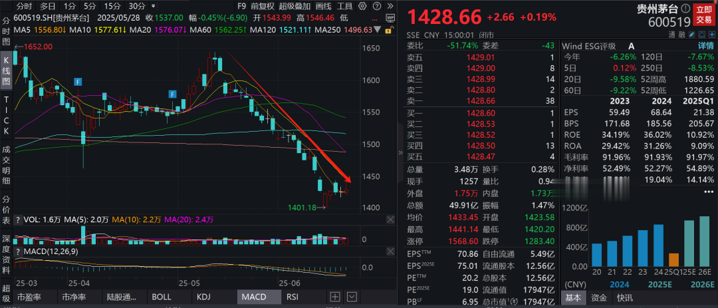The height and width of the screenshot is (308, 718).
Task: Show more financial rows via ellipsis
Action: point(709,191)
